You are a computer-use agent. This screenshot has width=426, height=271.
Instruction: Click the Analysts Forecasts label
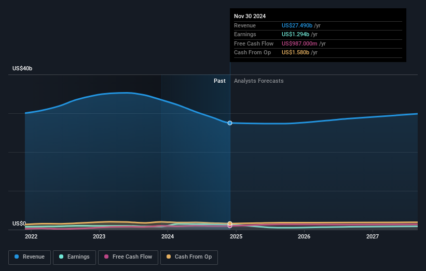tap(258, 81)
